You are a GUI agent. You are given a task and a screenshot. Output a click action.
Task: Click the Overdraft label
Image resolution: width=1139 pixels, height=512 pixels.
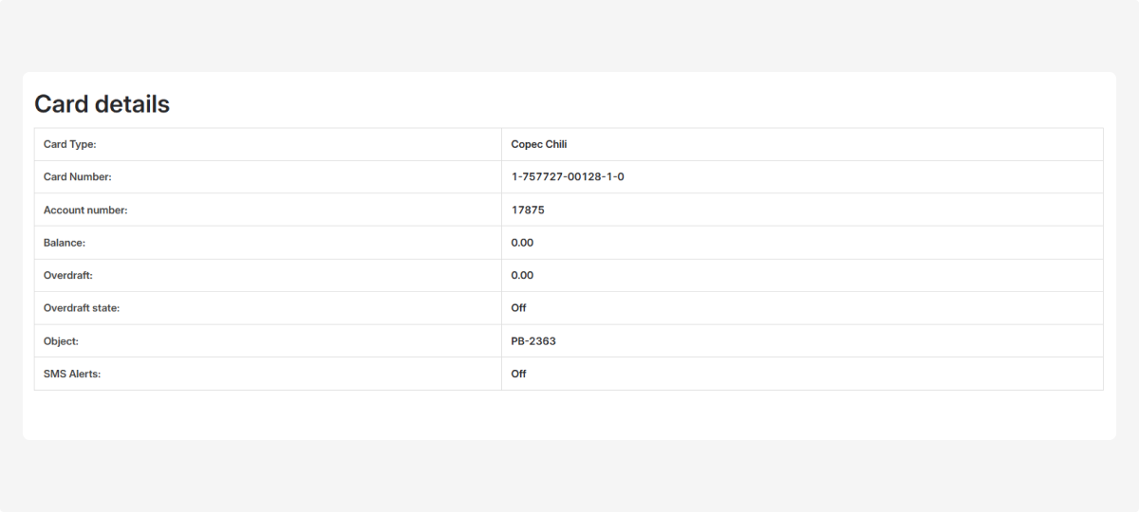pyautogui.click(x=68, y=276)
